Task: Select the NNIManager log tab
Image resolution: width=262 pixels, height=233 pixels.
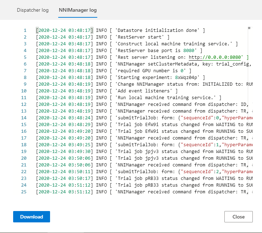Action: click(78, 10)
